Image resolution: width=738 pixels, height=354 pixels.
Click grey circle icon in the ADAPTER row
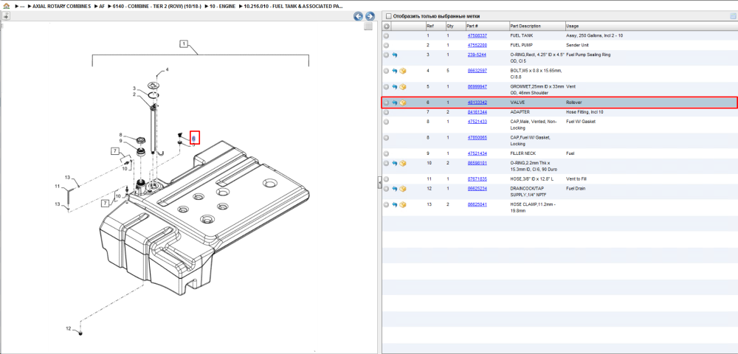coord(387,112)
